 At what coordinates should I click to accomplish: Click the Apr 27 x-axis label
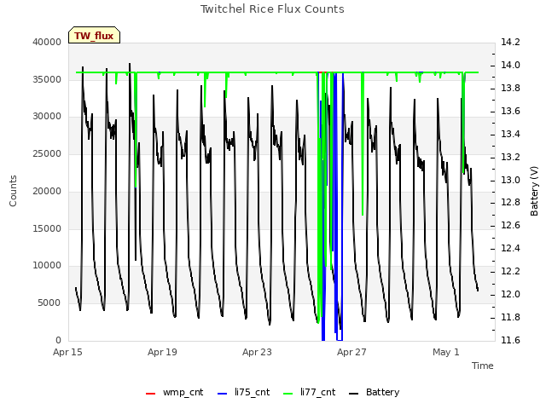351,352
